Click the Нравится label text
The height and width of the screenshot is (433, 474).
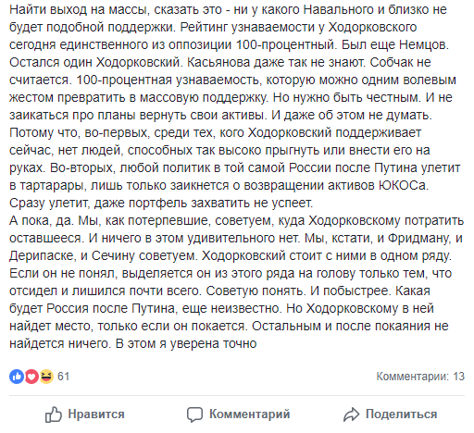pos(96,414)
